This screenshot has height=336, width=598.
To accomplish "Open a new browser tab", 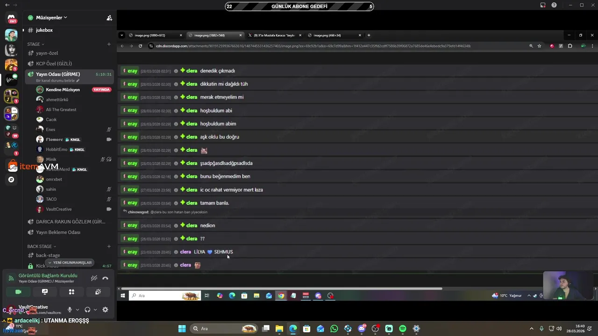I will (x=369, y=35).
